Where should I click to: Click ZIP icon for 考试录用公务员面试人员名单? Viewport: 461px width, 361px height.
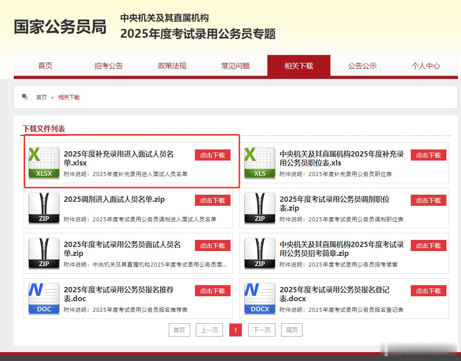[44, 253]
